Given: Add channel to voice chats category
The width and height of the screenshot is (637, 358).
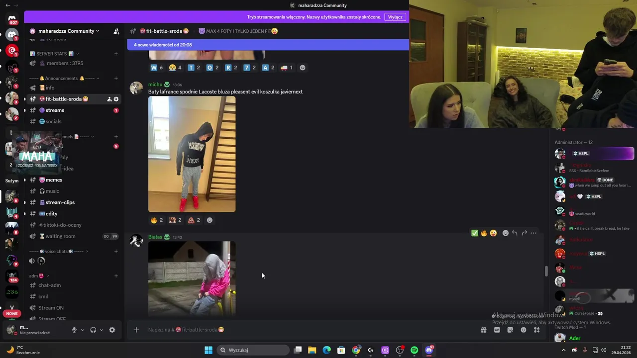Looking at the screenshot, I should click(x=116, y=251).
